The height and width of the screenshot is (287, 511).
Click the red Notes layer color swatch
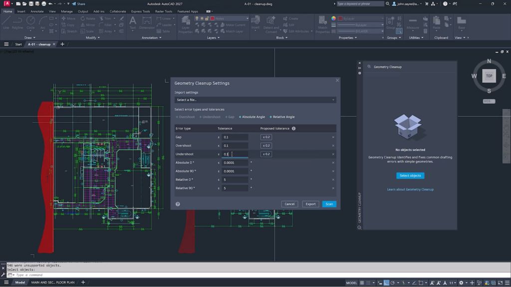coord(213,18)
